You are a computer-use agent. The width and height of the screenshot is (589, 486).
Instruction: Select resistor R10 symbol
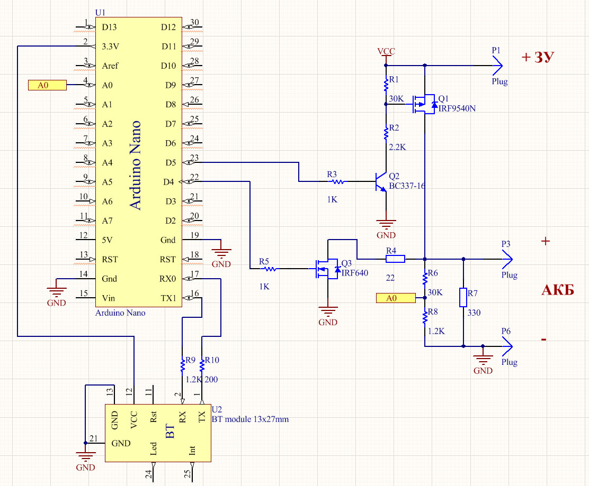pyautogui.click(x=202, y=365)
